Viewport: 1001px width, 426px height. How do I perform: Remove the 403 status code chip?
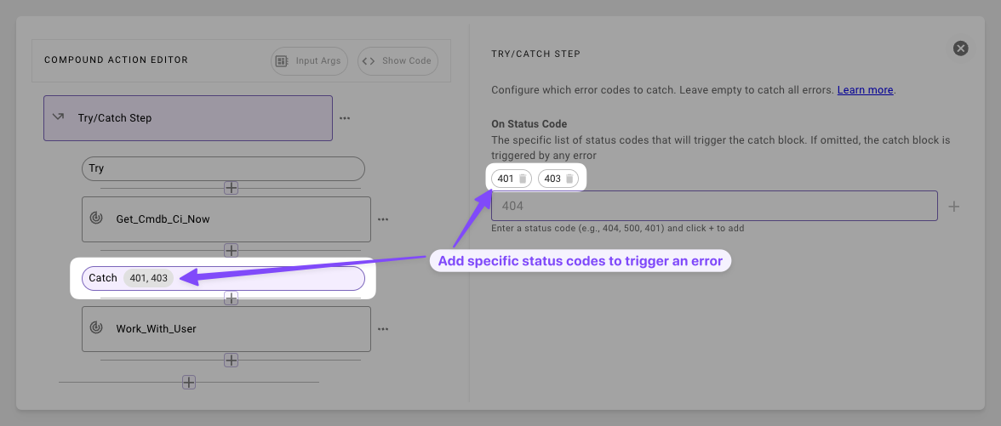pyautogui.click(x=569, y=179)
